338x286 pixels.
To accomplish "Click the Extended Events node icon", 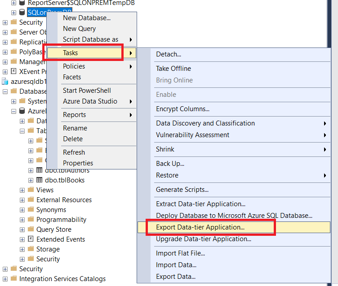I will point(31,239).
